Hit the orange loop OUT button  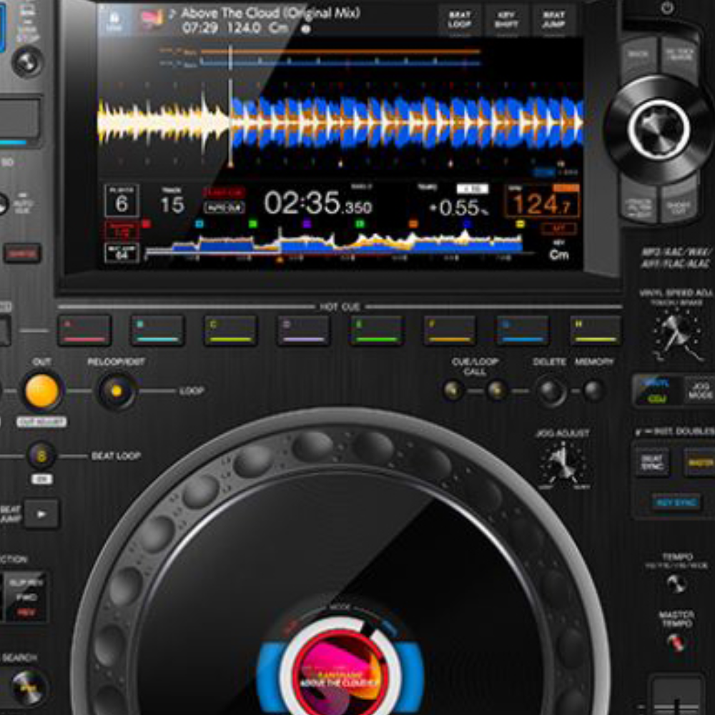(x=41, y=391)
